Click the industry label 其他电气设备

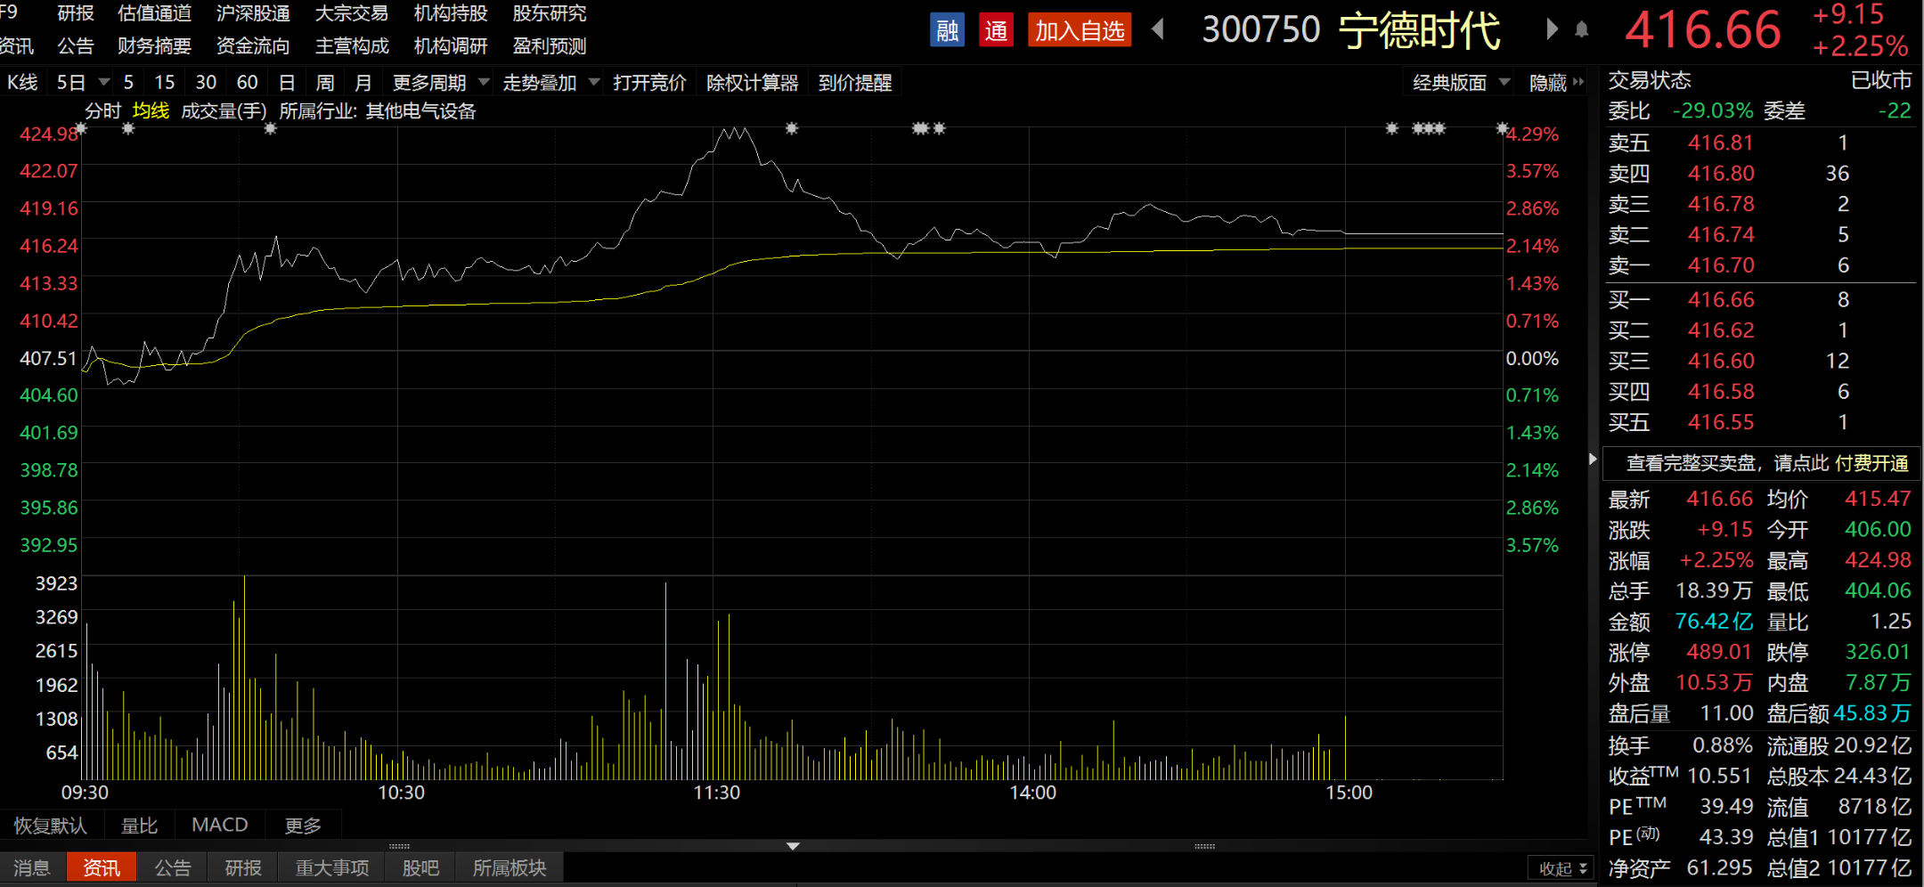pos(421,111)
